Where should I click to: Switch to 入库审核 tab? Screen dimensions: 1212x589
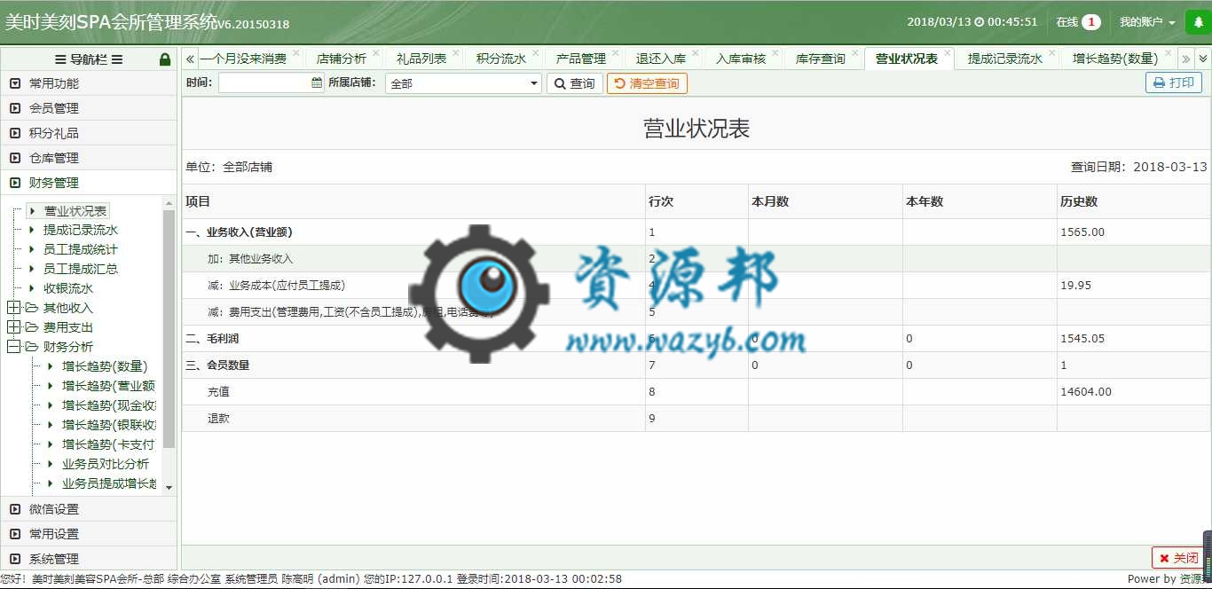coord(741,59)
